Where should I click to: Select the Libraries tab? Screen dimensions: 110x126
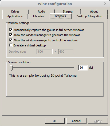tap(38, 16)
